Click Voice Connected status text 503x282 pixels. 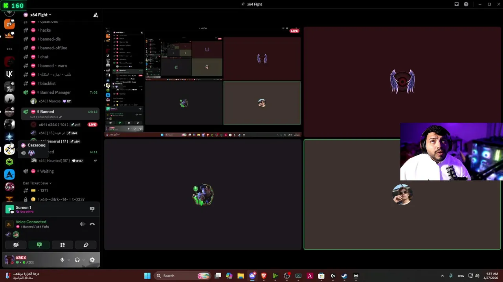(31, 222)
